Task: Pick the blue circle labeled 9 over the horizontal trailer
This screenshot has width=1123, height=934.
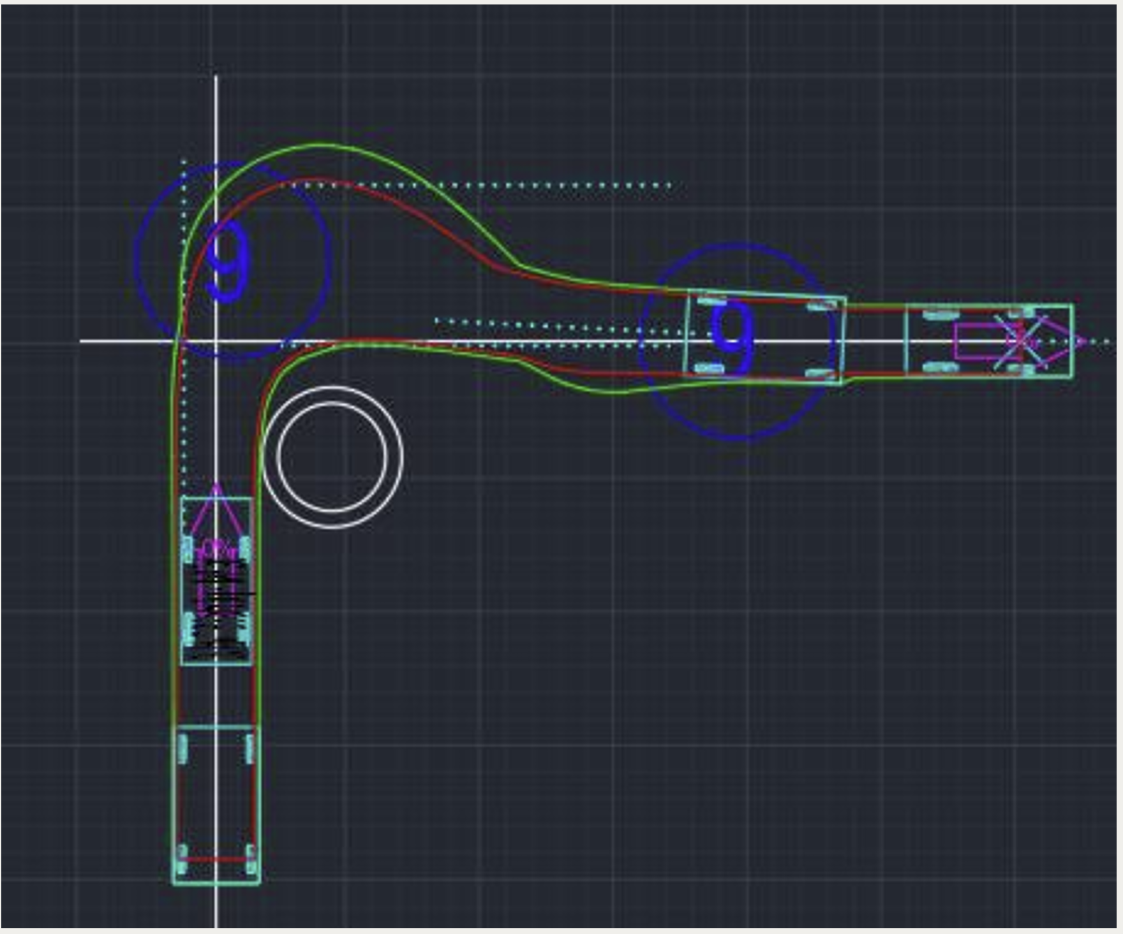Action: 737,341
